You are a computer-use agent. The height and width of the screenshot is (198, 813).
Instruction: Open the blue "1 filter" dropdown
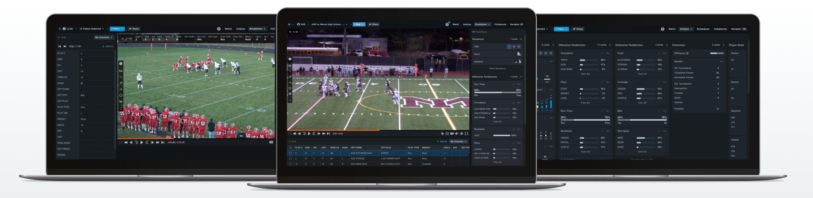359,24
